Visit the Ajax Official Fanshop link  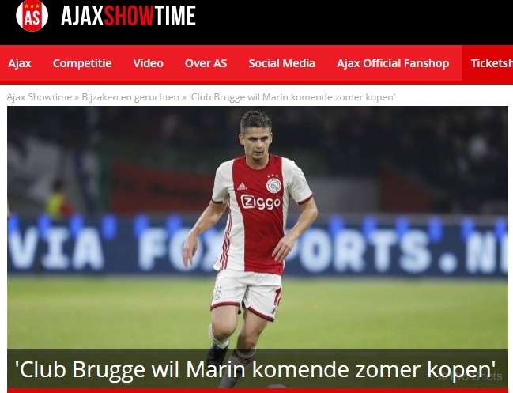(x=393, y=63)
